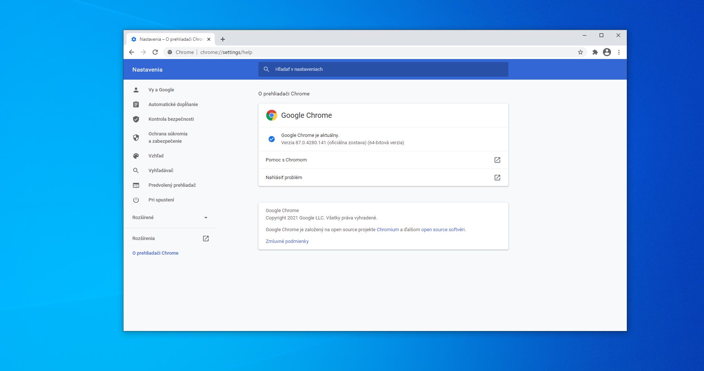The width and height of the screenshot is (704, 371).
Task: Open the Zmluvné podmienky link
Action: (287, 241)
